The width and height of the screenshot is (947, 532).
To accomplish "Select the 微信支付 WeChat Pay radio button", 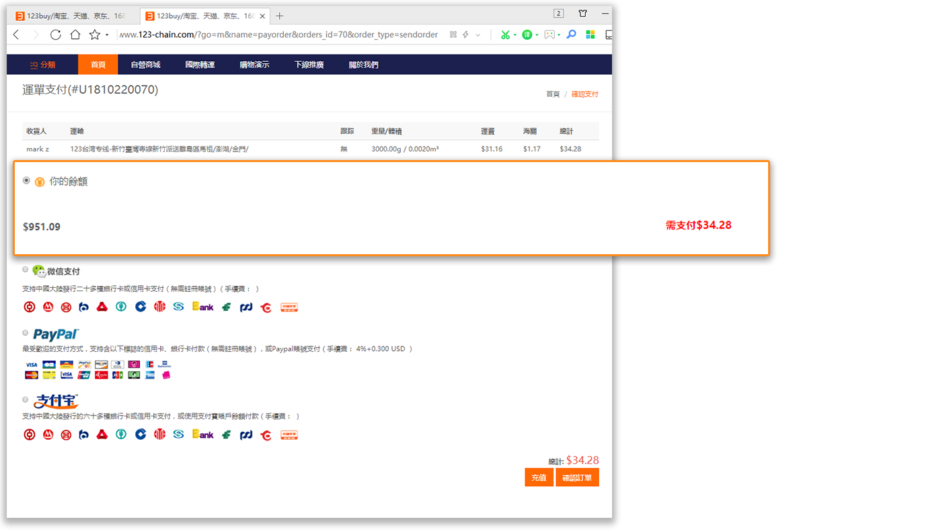I will (x=26, y=270).
